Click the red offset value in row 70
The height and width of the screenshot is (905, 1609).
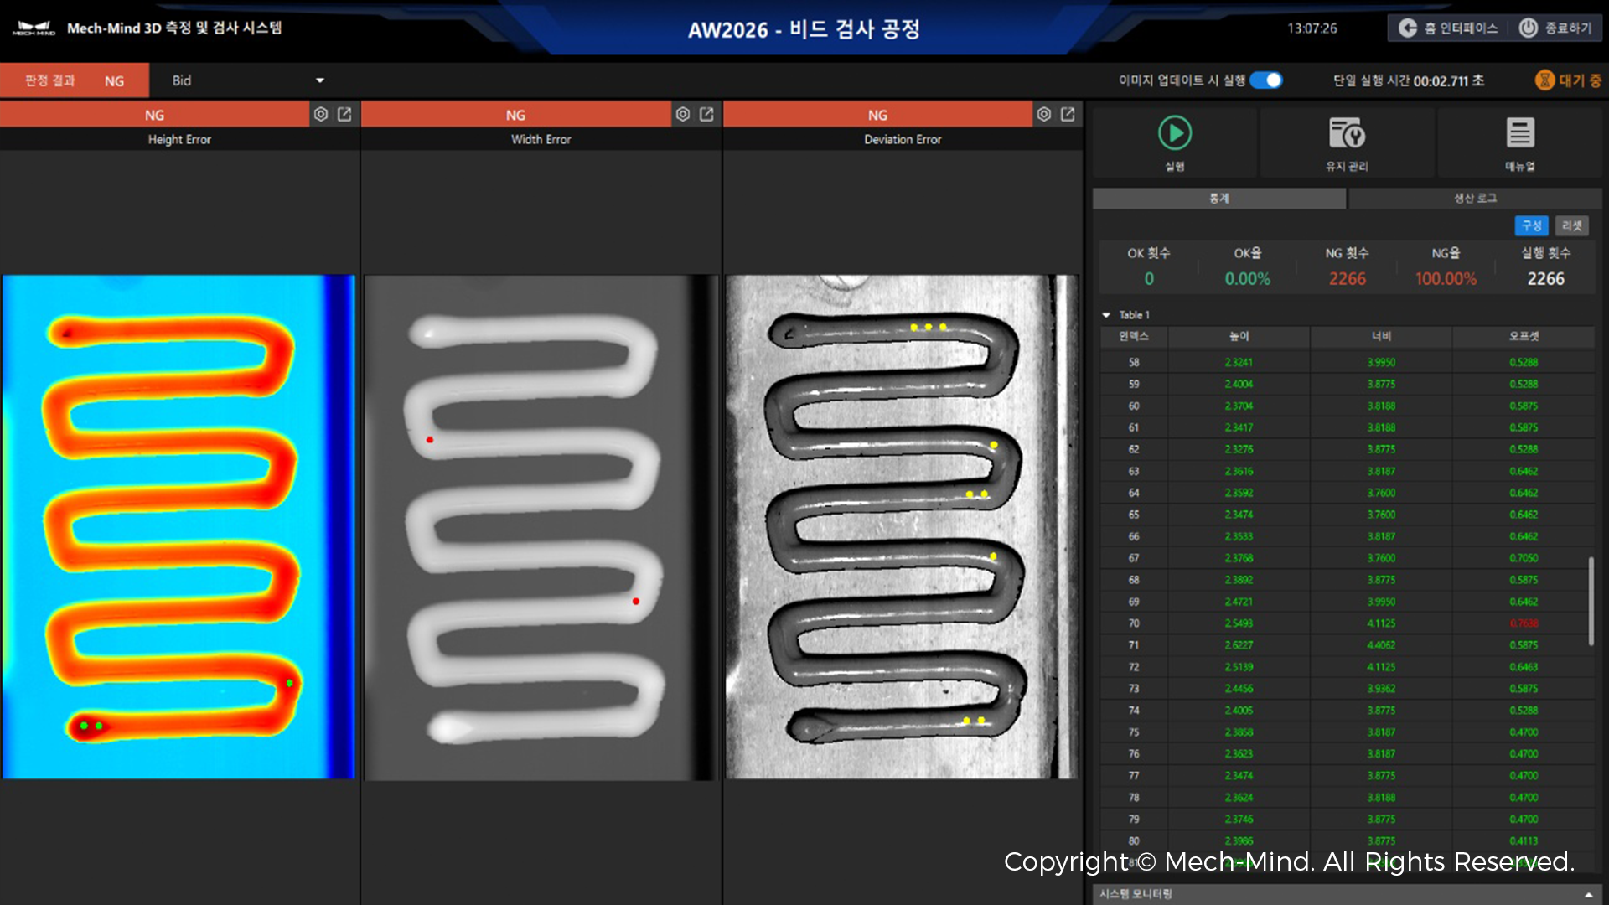(1524, 623)
